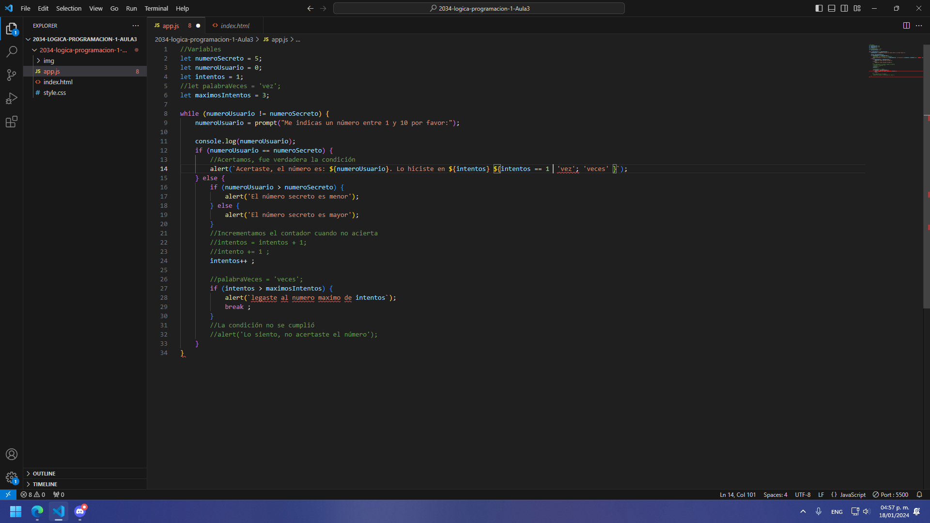Open the Extensions view
The width and height of the screenshot is (930, 523).
(12, 122)
